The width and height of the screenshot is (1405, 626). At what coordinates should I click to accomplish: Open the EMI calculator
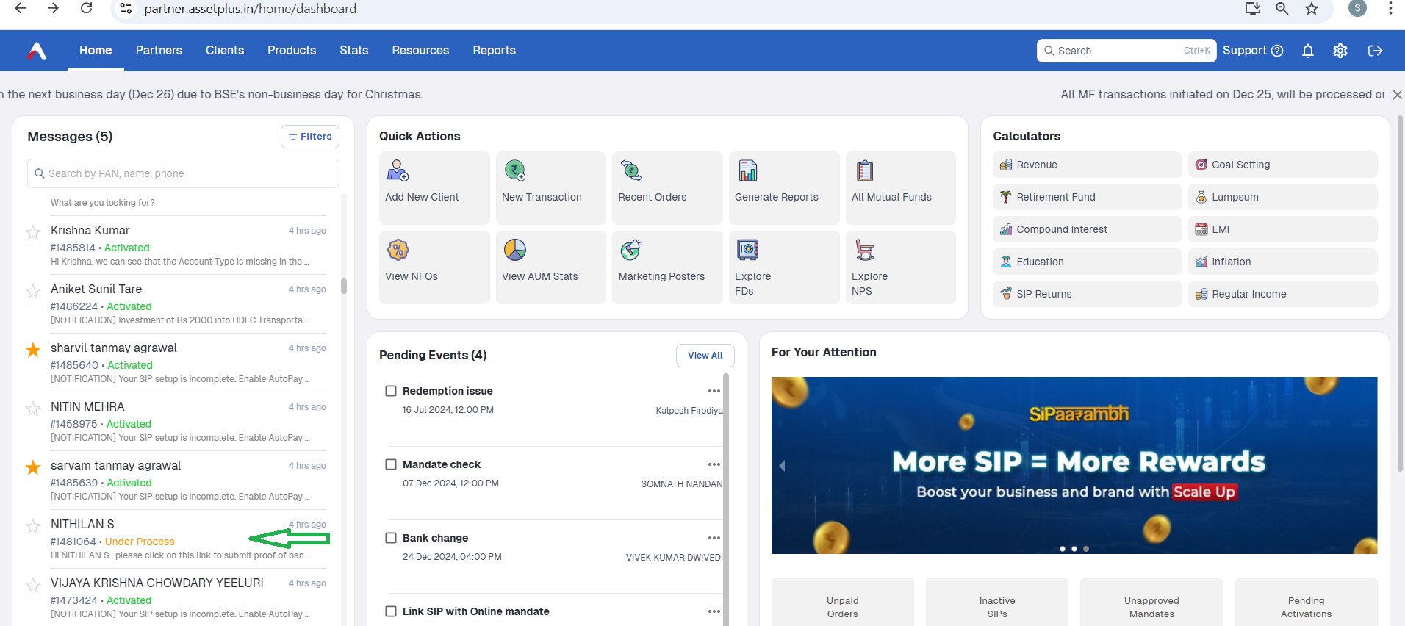[x=1282, y=229]
